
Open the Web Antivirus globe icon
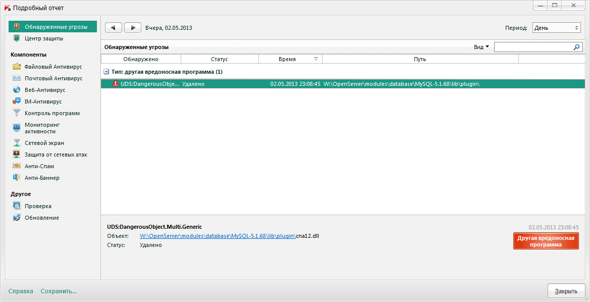17,90
